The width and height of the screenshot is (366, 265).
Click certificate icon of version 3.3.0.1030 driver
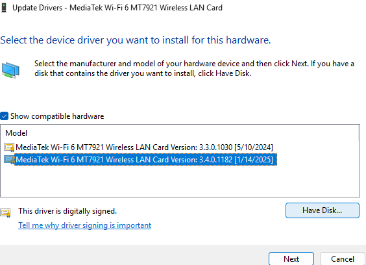(9, 147)
